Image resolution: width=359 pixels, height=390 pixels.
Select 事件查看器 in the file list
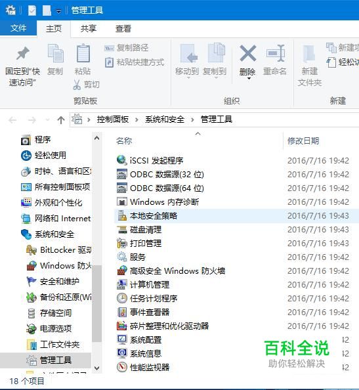150,312
